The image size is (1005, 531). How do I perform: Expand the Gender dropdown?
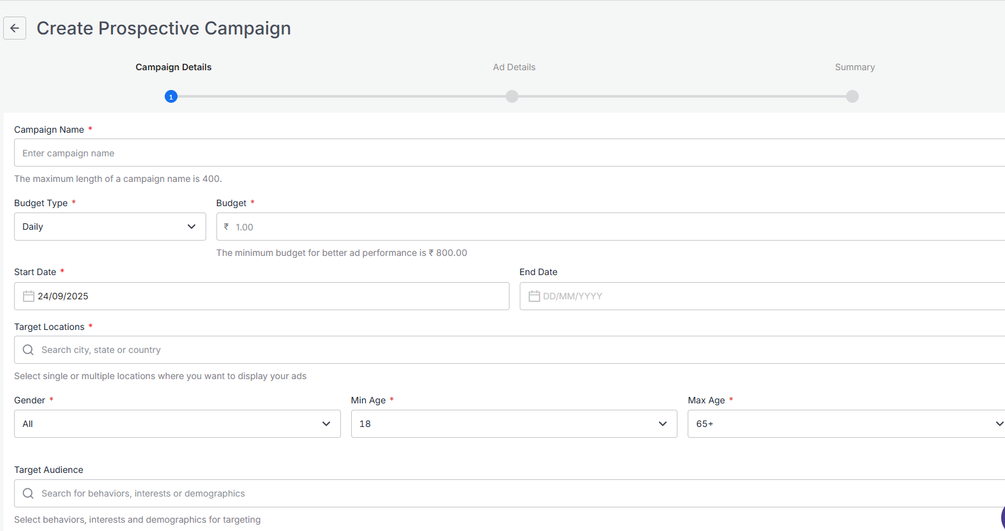[x=177, y=424]
